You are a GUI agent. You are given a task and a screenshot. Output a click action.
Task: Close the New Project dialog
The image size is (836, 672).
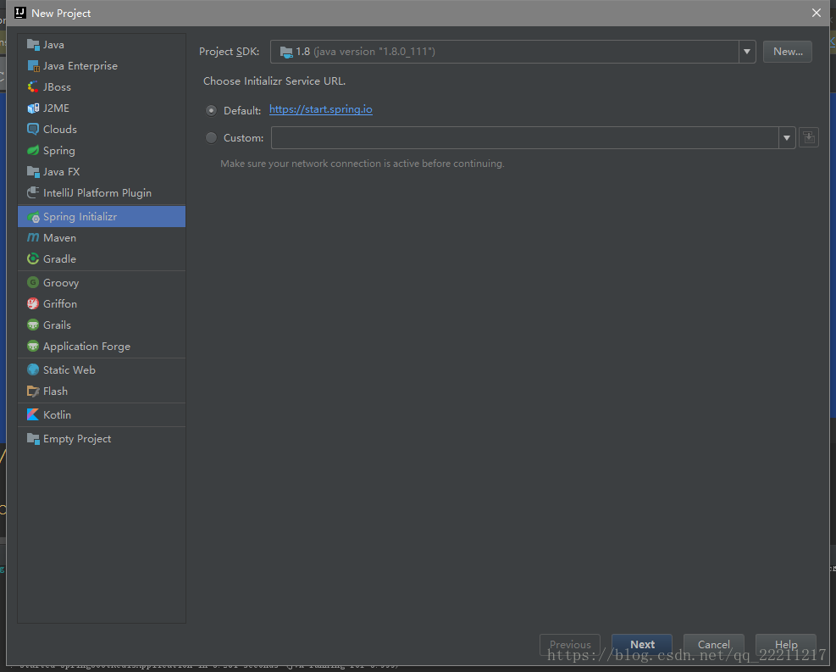tap(817, 13)
